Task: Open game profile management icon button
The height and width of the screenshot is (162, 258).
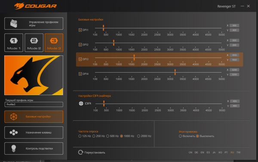Action: (x=14, y=24)
